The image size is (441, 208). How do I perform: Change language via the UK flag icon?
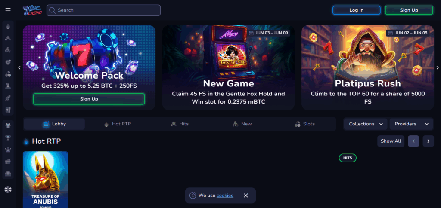[8, 190]
